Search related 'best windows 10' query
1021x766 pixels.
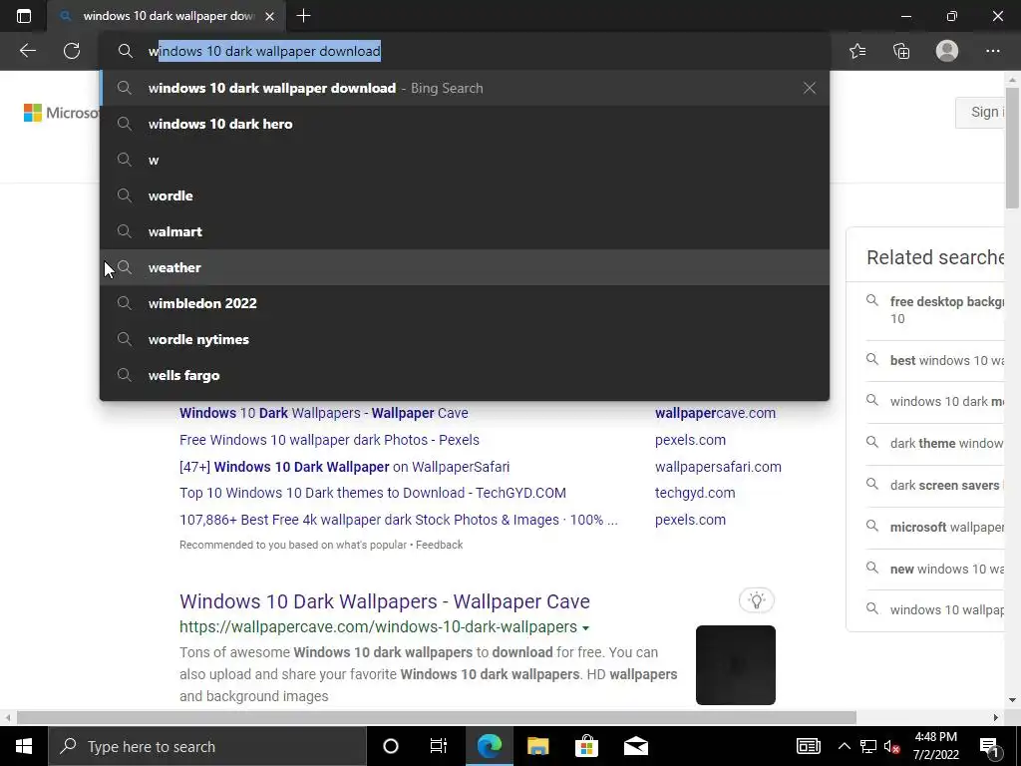(935, 360)
